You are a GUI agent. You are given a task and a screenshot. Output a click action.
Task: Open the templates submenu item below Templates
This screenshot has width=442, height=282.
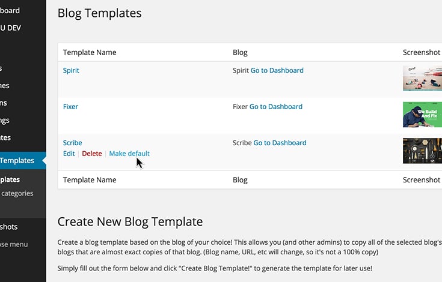point(10,179)
